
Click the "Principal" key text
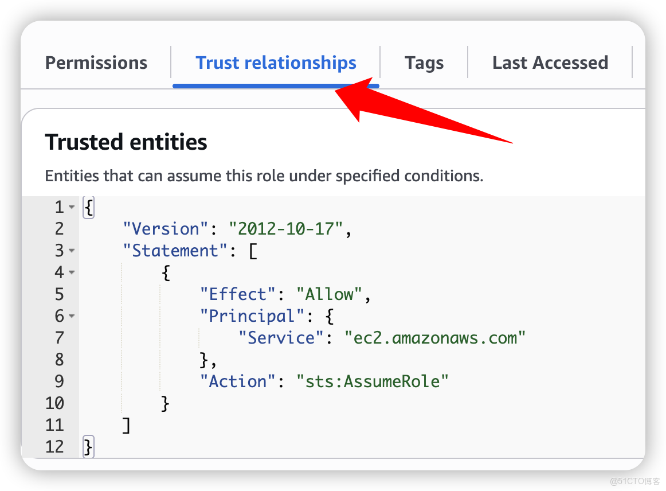click(252, 315)
